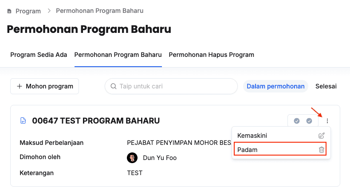Choose Padam from the context menu
The height and width of the screenshot is (196, 350).
tap(248, 150)
